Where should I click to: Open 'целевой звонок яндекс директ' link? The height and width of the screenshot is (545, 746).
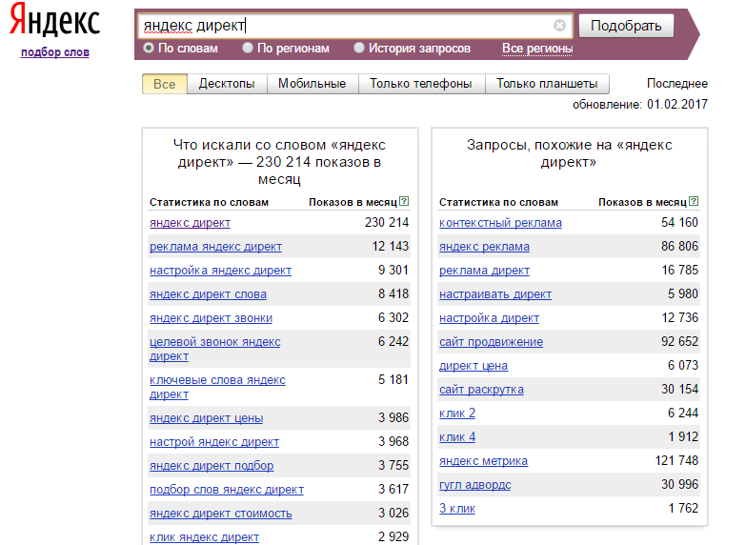pyautogui.click(x=215, y=349)
